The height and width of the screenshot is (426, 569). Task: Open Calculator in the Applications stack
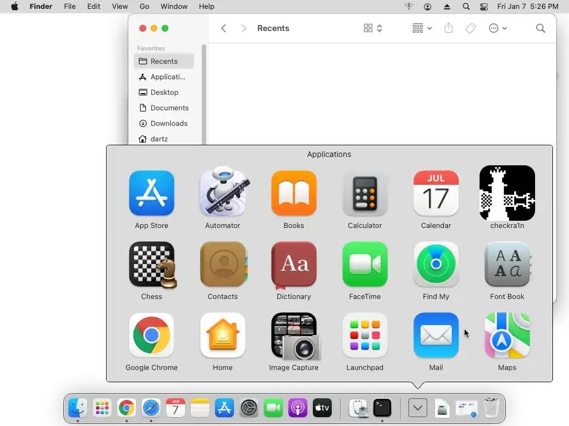click(365, 194)
